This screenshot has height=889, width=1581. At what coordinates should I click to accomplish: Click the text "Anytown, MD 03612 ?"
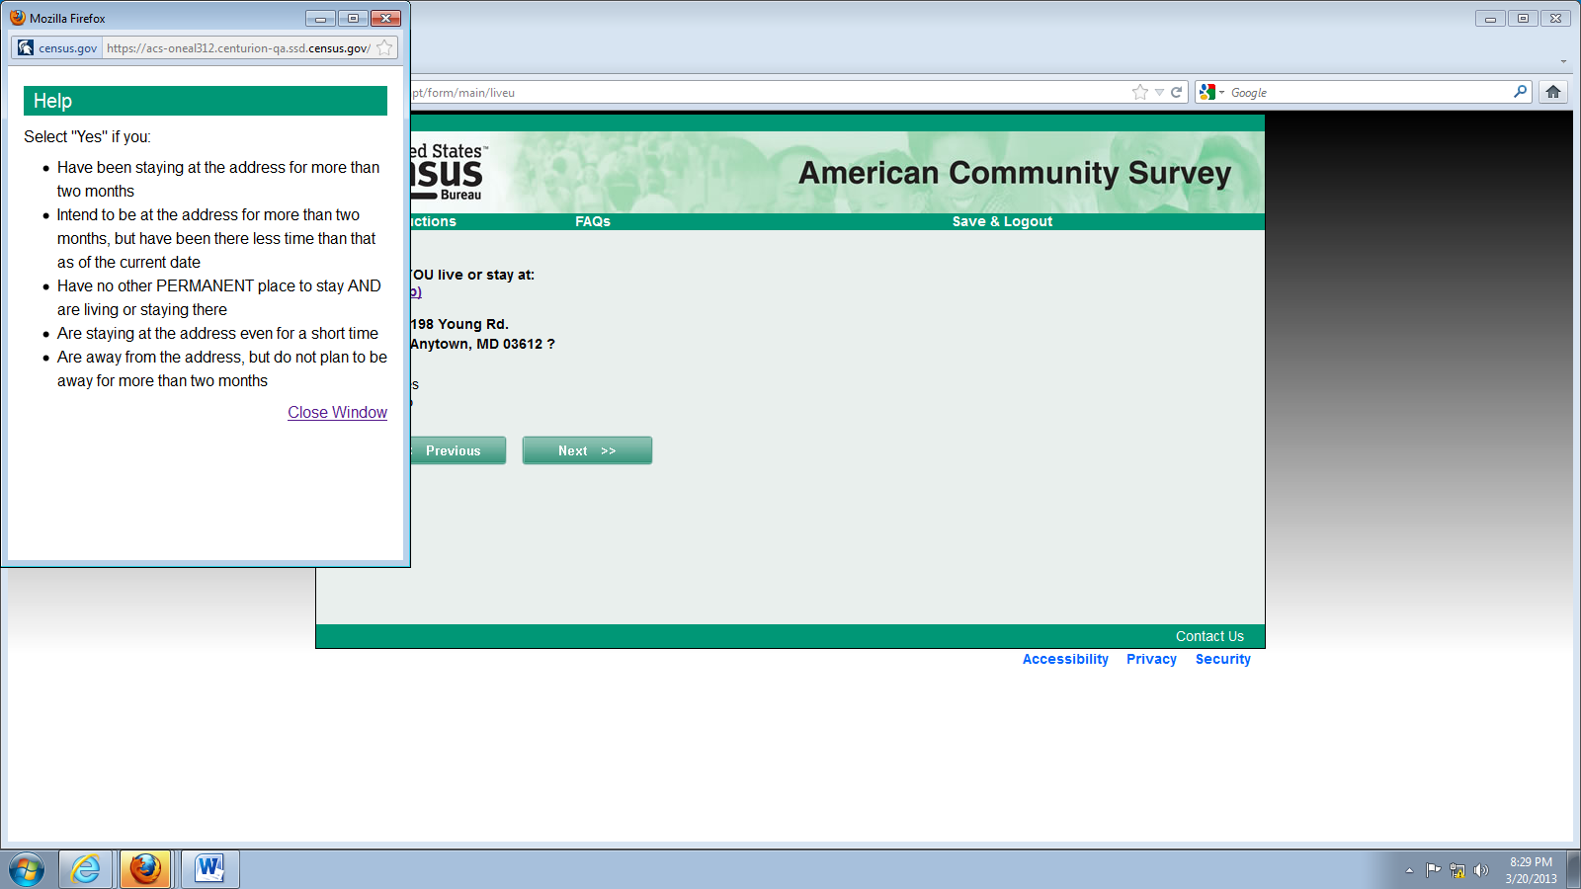(482, 344)
